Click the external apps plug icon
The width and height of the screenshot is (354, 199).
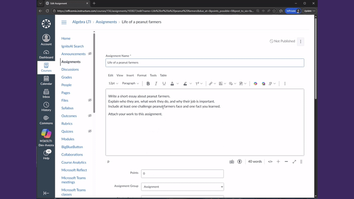tap(270, 84)
